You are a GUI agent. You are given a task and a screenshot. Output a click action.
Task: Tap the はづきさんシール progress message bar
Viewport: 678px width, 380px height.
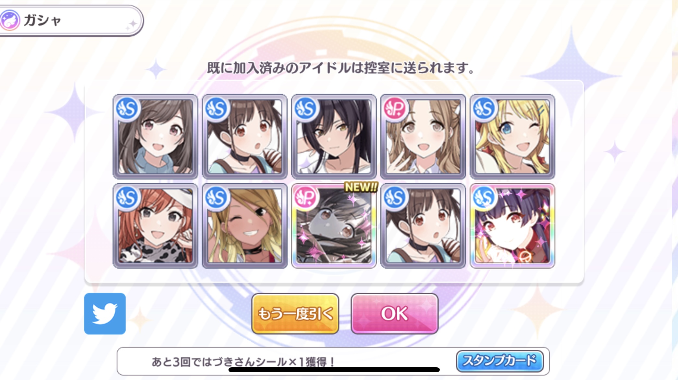click(x=333, y=361)
